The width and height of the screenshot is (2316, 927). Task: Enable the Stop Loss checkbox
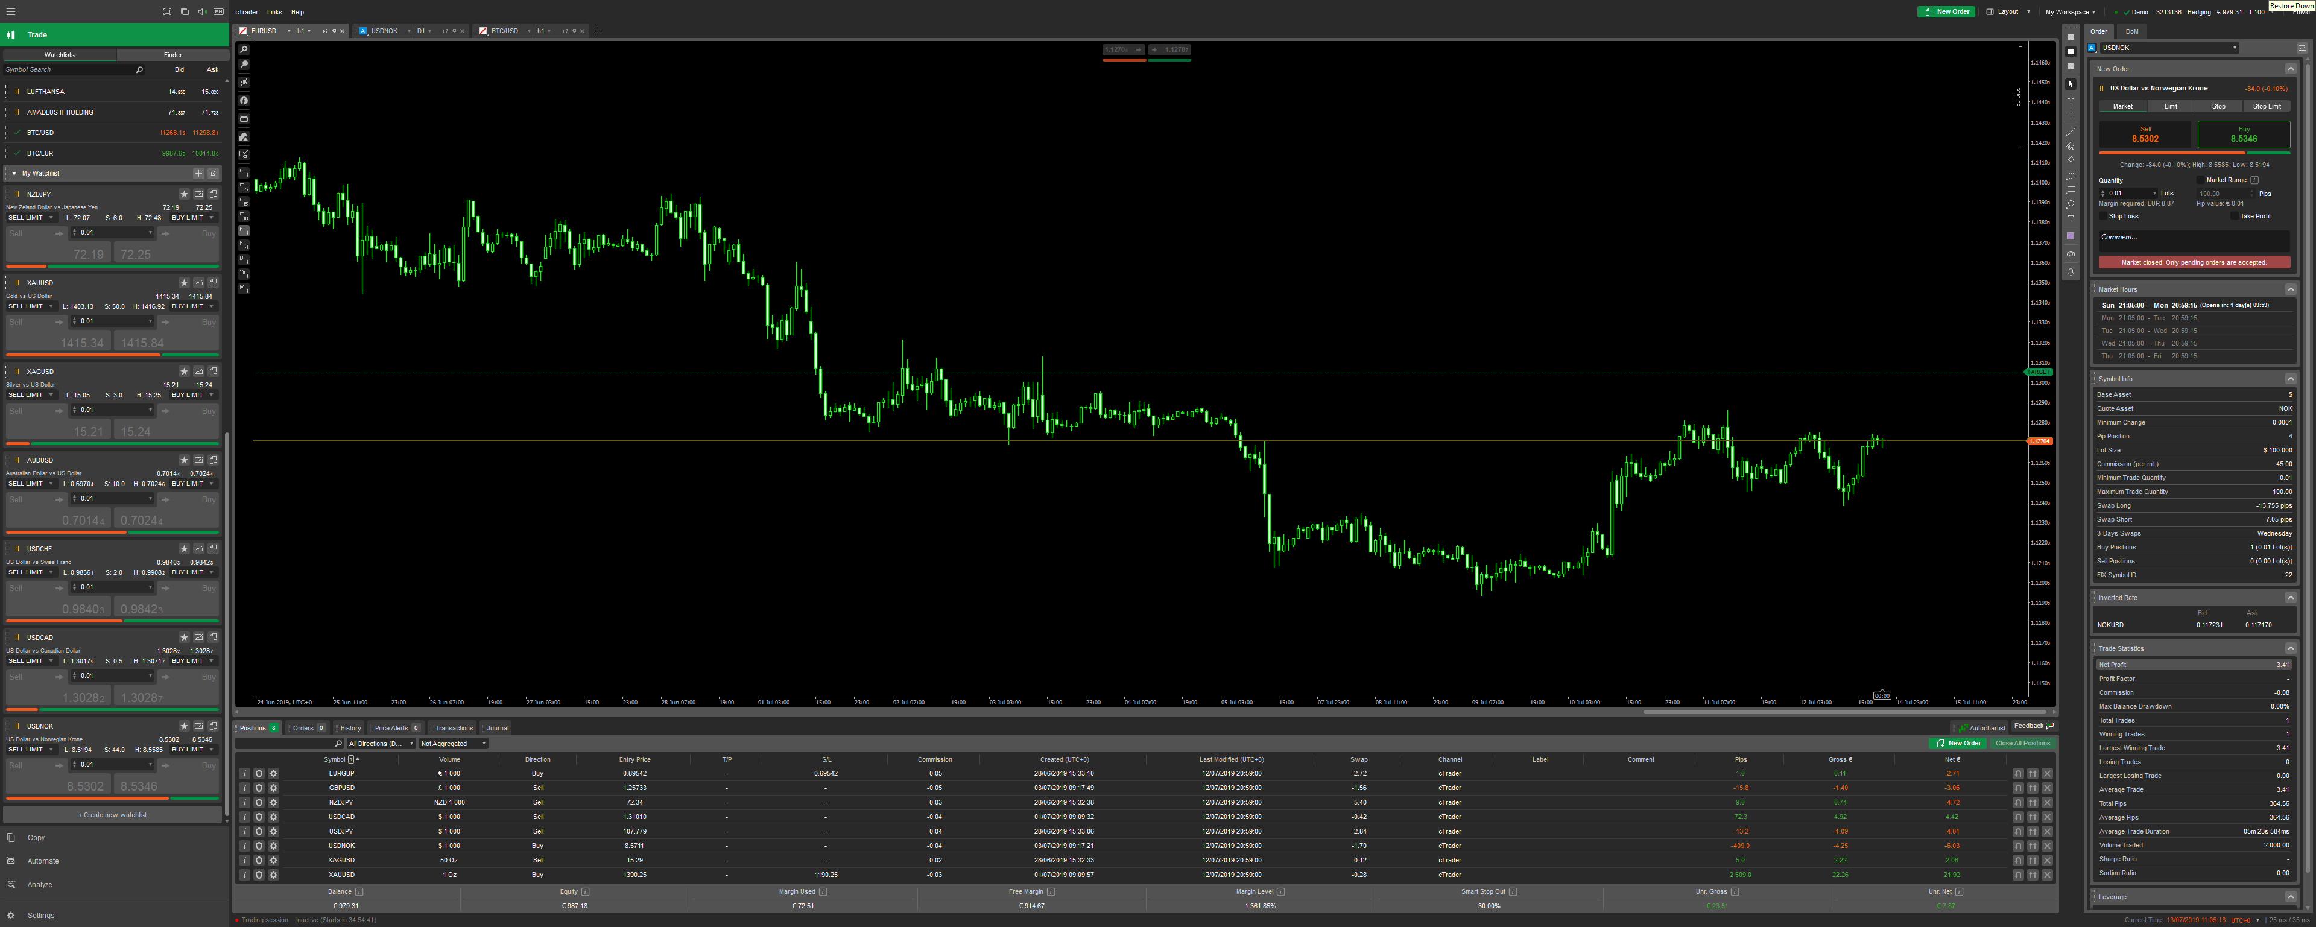tap(2103, 216)
